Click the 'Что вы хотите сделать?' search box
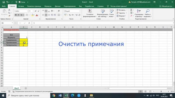Screen dimensions: 175x98 [x=118, y=6]
